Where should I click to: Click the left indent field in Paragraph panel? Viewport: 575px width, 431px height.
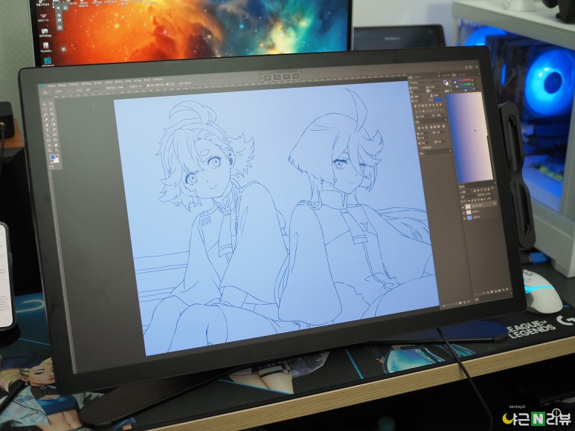pos(423,133)
